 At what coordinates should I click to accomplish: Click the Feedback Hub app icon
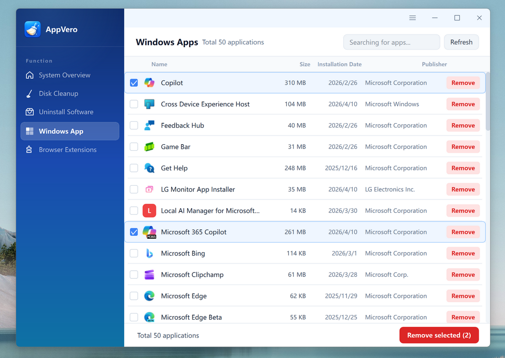pos(149,126)
